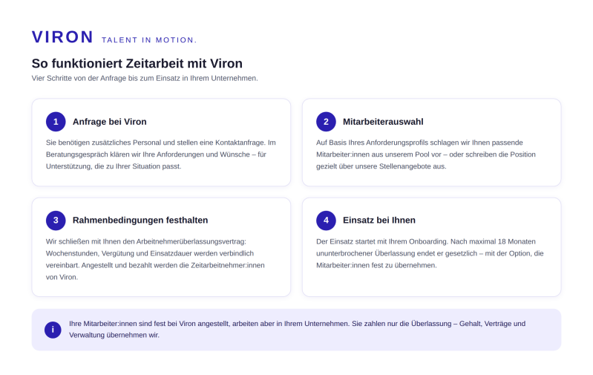Click the step 1 number badge
This screenshot has height=375, width=593.
coord(56,122)
